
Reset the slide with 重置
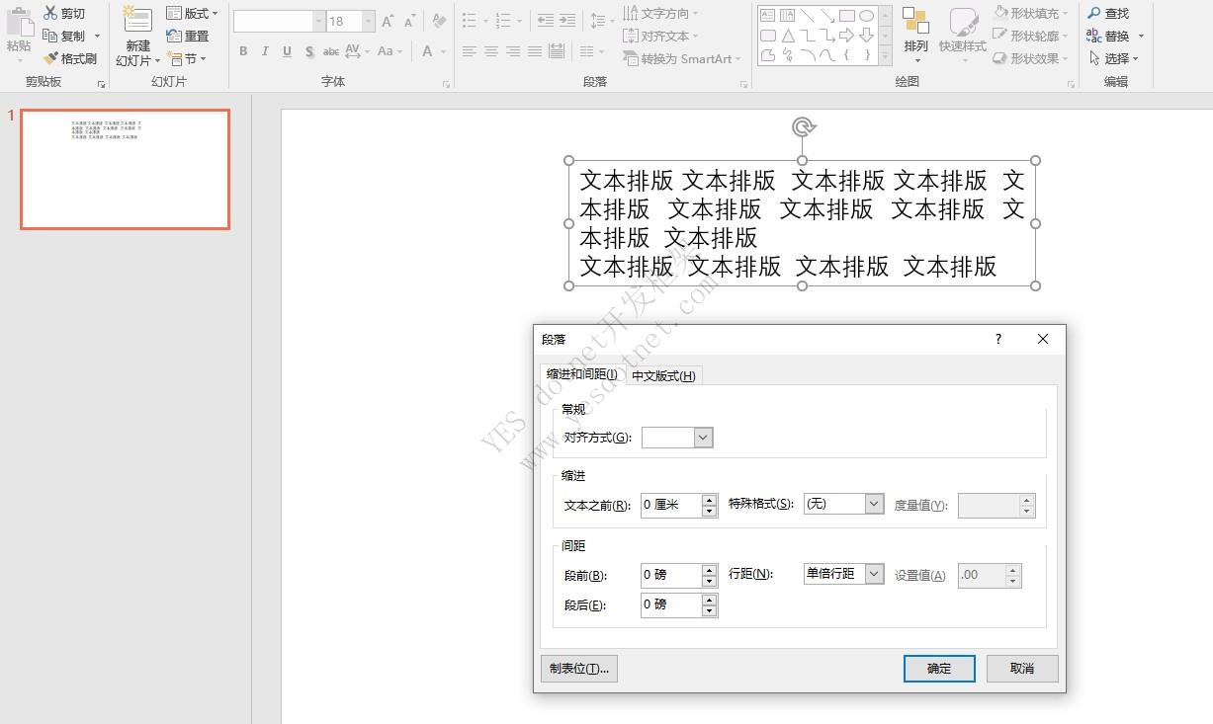(188, 37)
